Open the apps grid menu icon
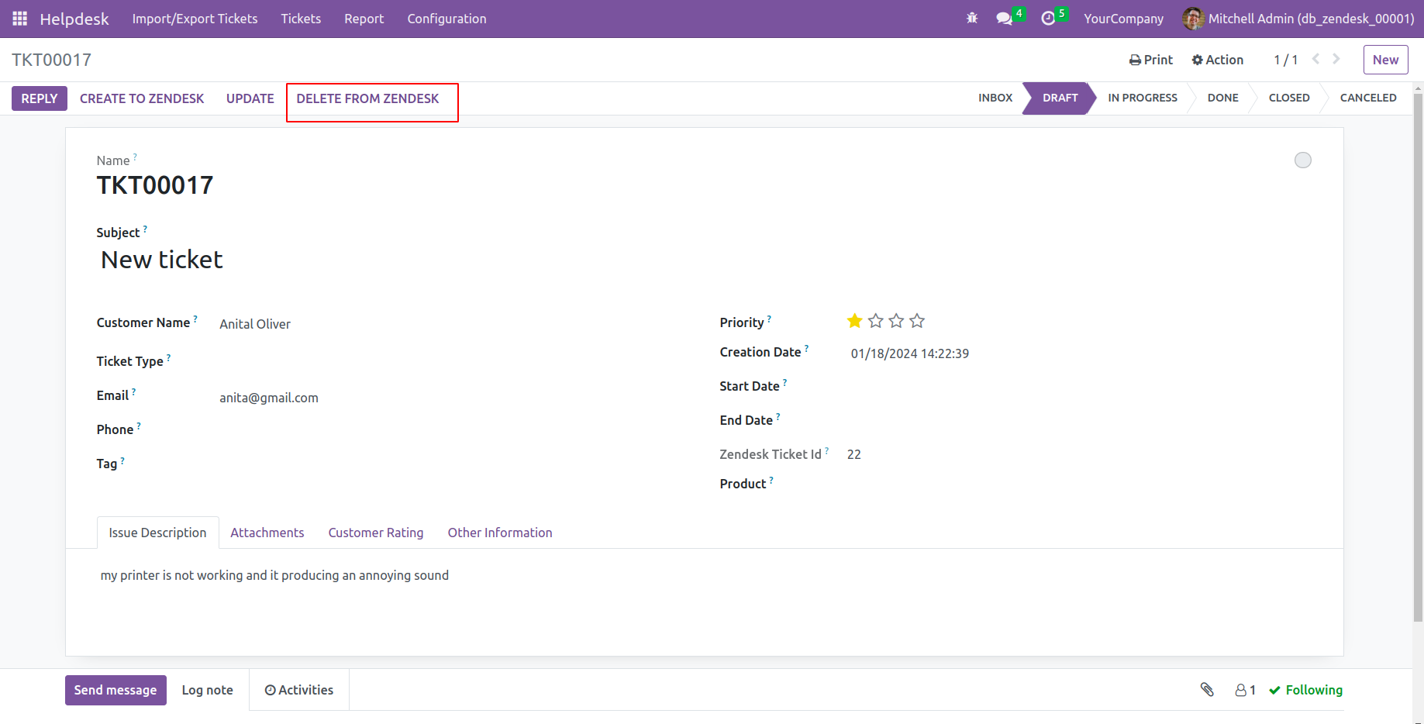This screenshot has width=1424, height=724. pyautogui.click(x=20, y=19)
